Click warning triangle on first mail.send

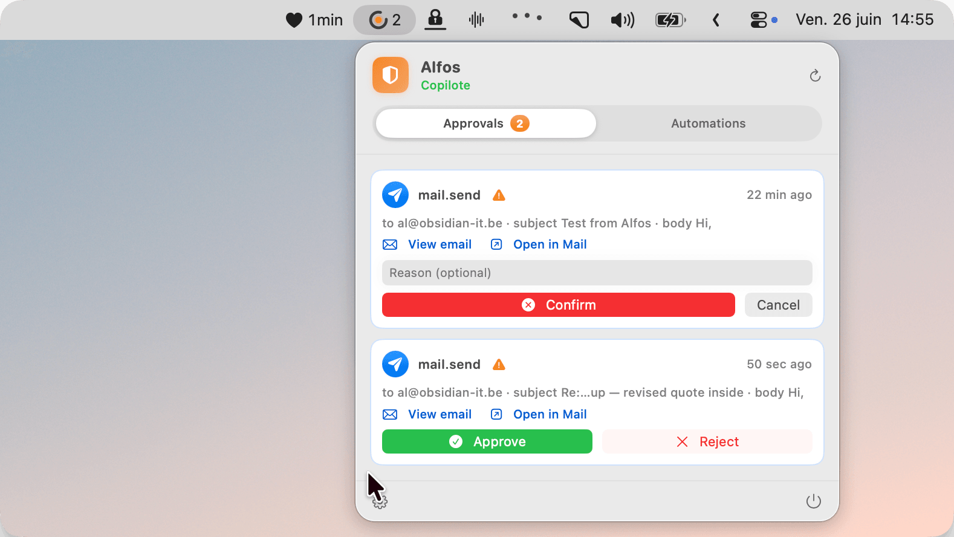(499, 195)
